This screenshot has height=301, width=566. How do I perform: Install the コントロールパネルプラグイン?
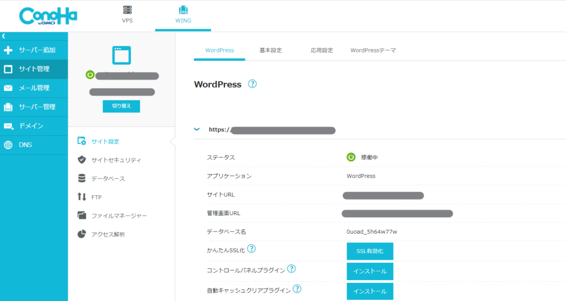370,271
